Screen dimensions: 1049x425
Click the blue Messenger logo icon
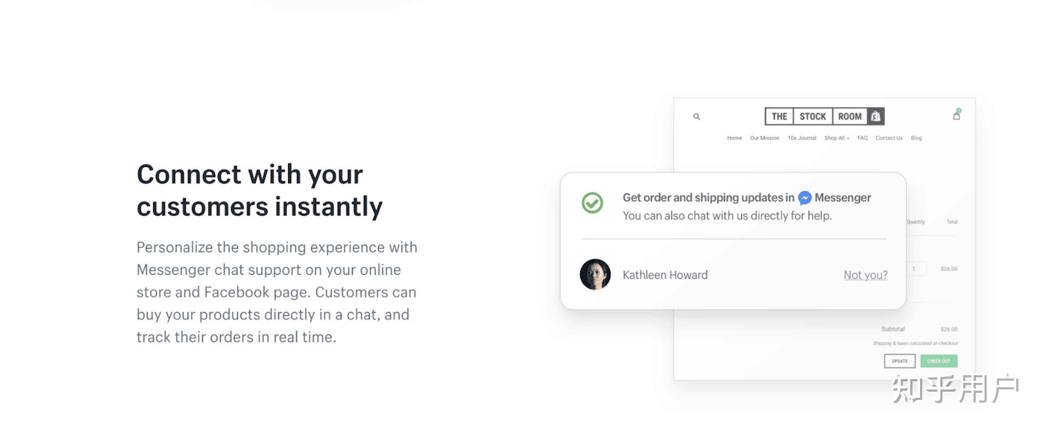click(804, 198)
